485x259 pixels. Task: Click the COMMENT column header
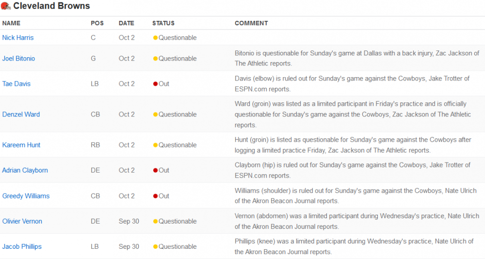(x=251, y=23)
